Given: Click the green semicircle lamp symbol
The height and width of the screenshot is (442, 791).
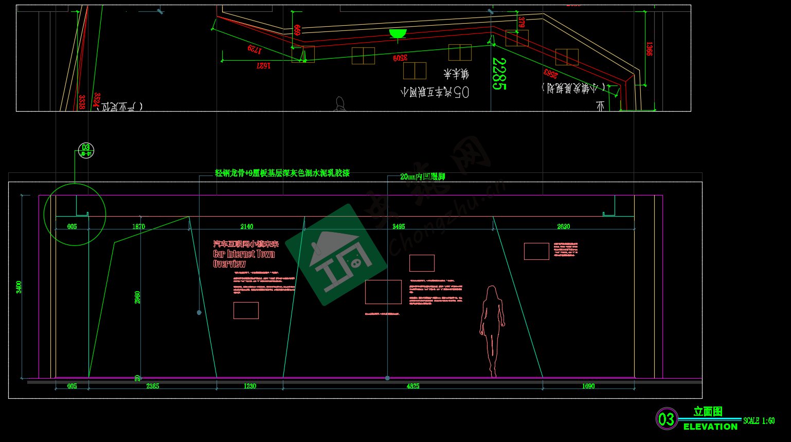Looking at the screenshot, I should pos(398,34).
